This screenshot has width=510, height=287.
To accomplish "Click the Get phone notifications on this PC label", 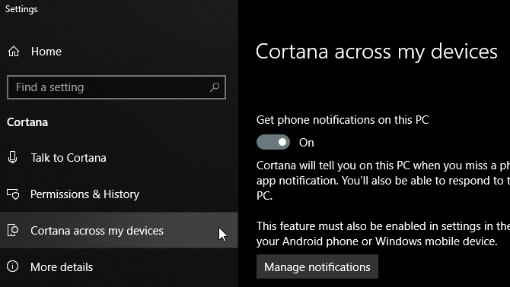I will [343, 120].
